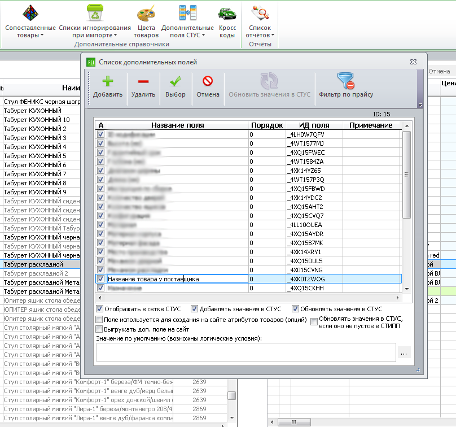Expand Сопоставленные товары dropdown arrow

(x=42, y=35)
